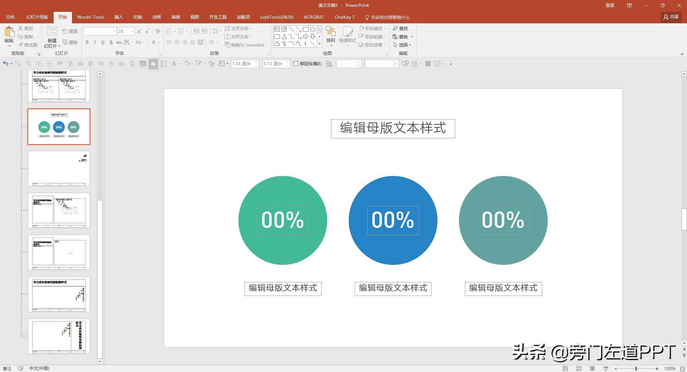Start Slide Show from status bar
Image resolution: width=687 pixels, height=372 pixels.
click(606, 368)
